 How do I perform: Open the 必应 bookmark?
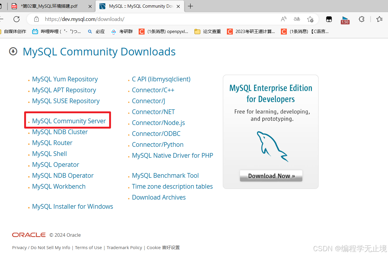click(96, 32)
